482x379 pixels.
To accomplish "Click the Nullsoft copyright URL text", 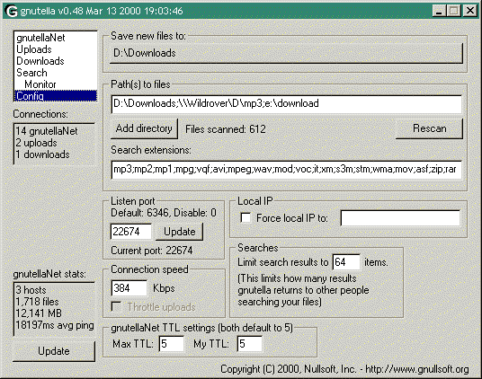I will [x=417, y=369].
